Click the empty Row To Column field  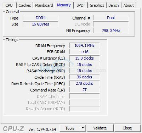pos(85,109)
